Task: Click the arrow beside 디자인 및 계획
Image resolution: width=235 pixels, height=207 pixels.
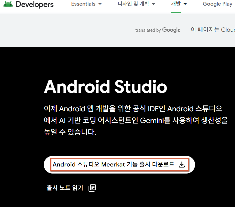Action: [x=153, y=4]
